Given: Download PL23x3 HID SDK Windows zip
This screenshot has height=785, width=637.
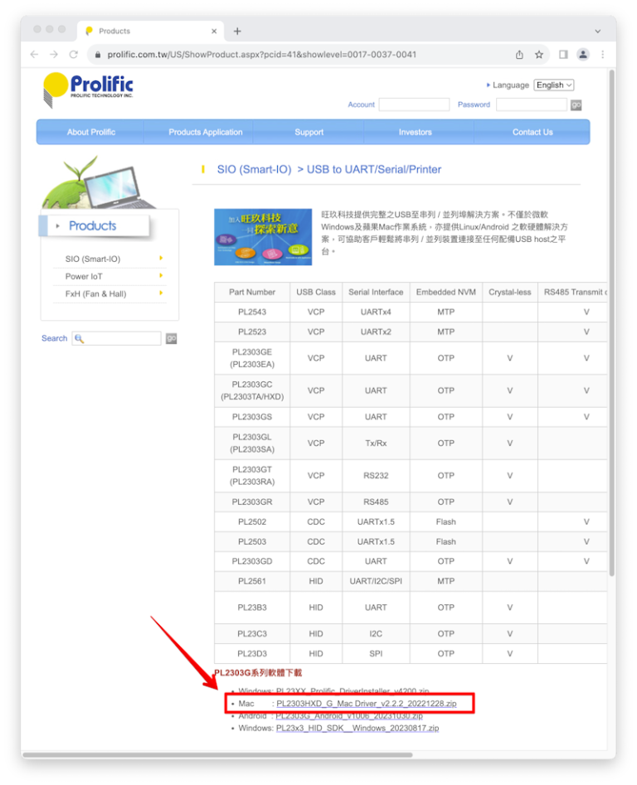Looking at the screenshot, I should (357, 728).
